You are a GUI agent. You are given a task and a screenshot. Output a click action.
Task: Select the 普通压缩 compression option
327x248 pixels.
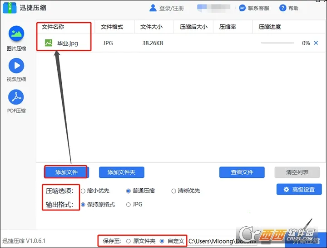point(129,191)
